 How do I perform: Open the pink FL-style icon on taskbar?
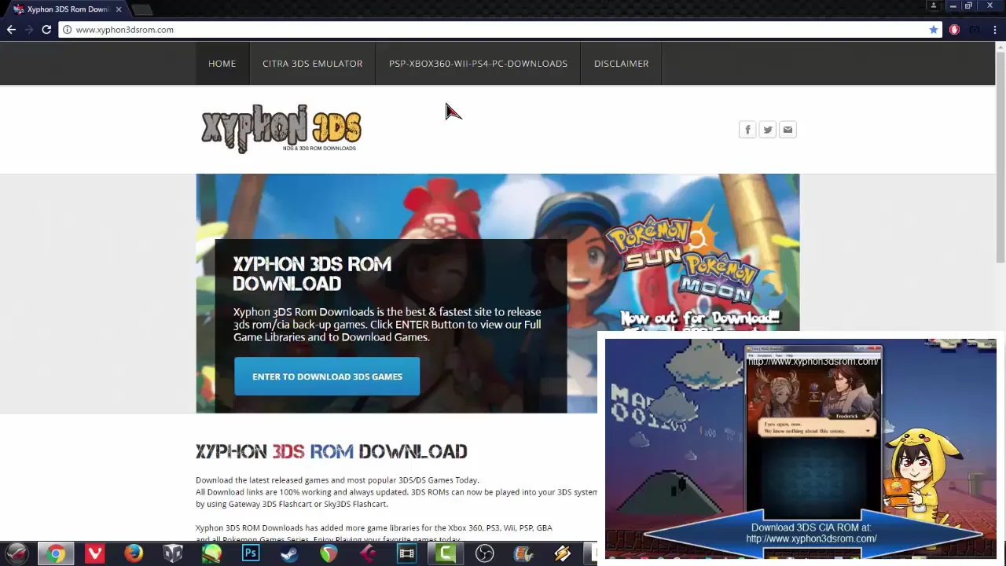[368, 553]
